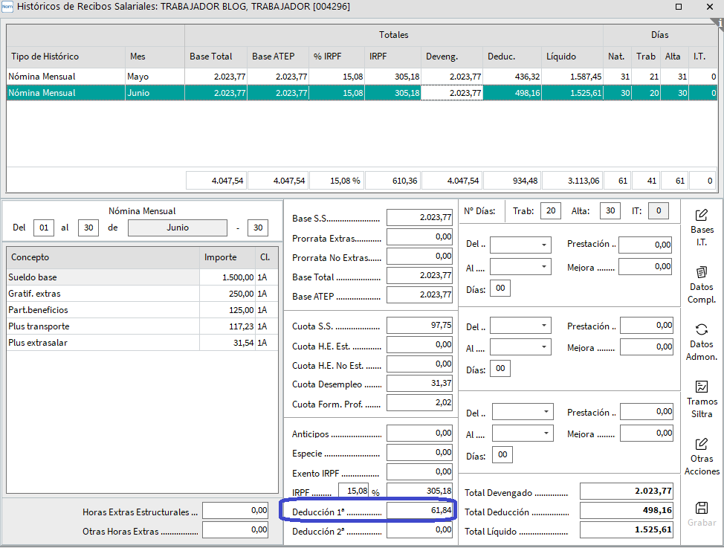This screenshot has height=548, width=724.
Task: Click the Cuota Form. Prof. field 2,02
Action: click(420, 402)
